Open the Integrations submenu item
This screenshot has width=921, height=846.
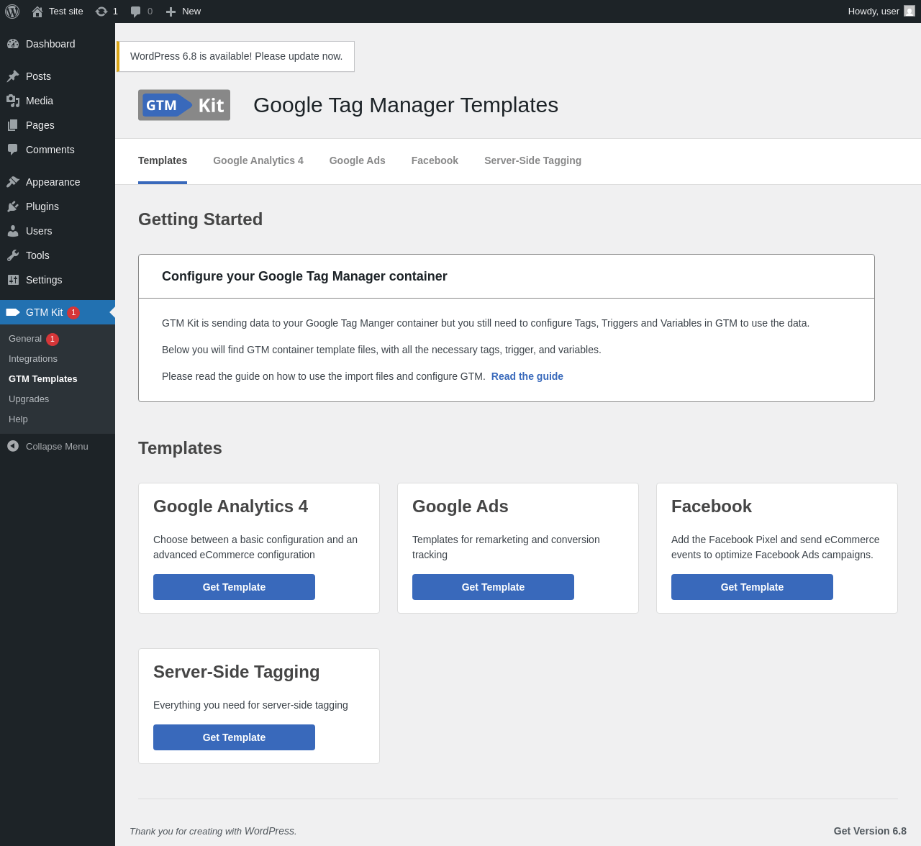coord(33,359)
